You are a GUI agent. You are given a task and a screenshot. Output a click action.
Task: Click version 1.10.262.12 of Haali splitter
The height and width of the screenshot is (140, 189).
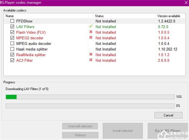pyautogui.click(x=168, y=49)
